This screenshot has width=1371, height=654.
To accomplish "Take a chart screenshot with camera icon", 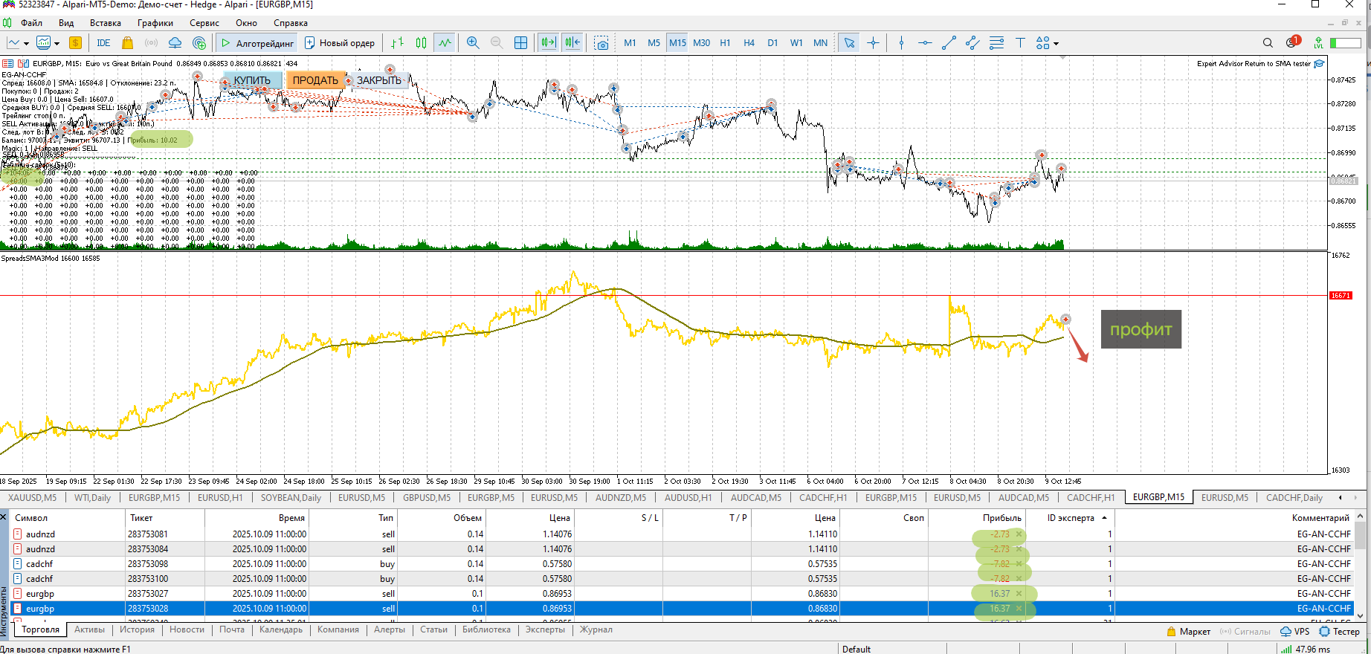I will [601, 43].
